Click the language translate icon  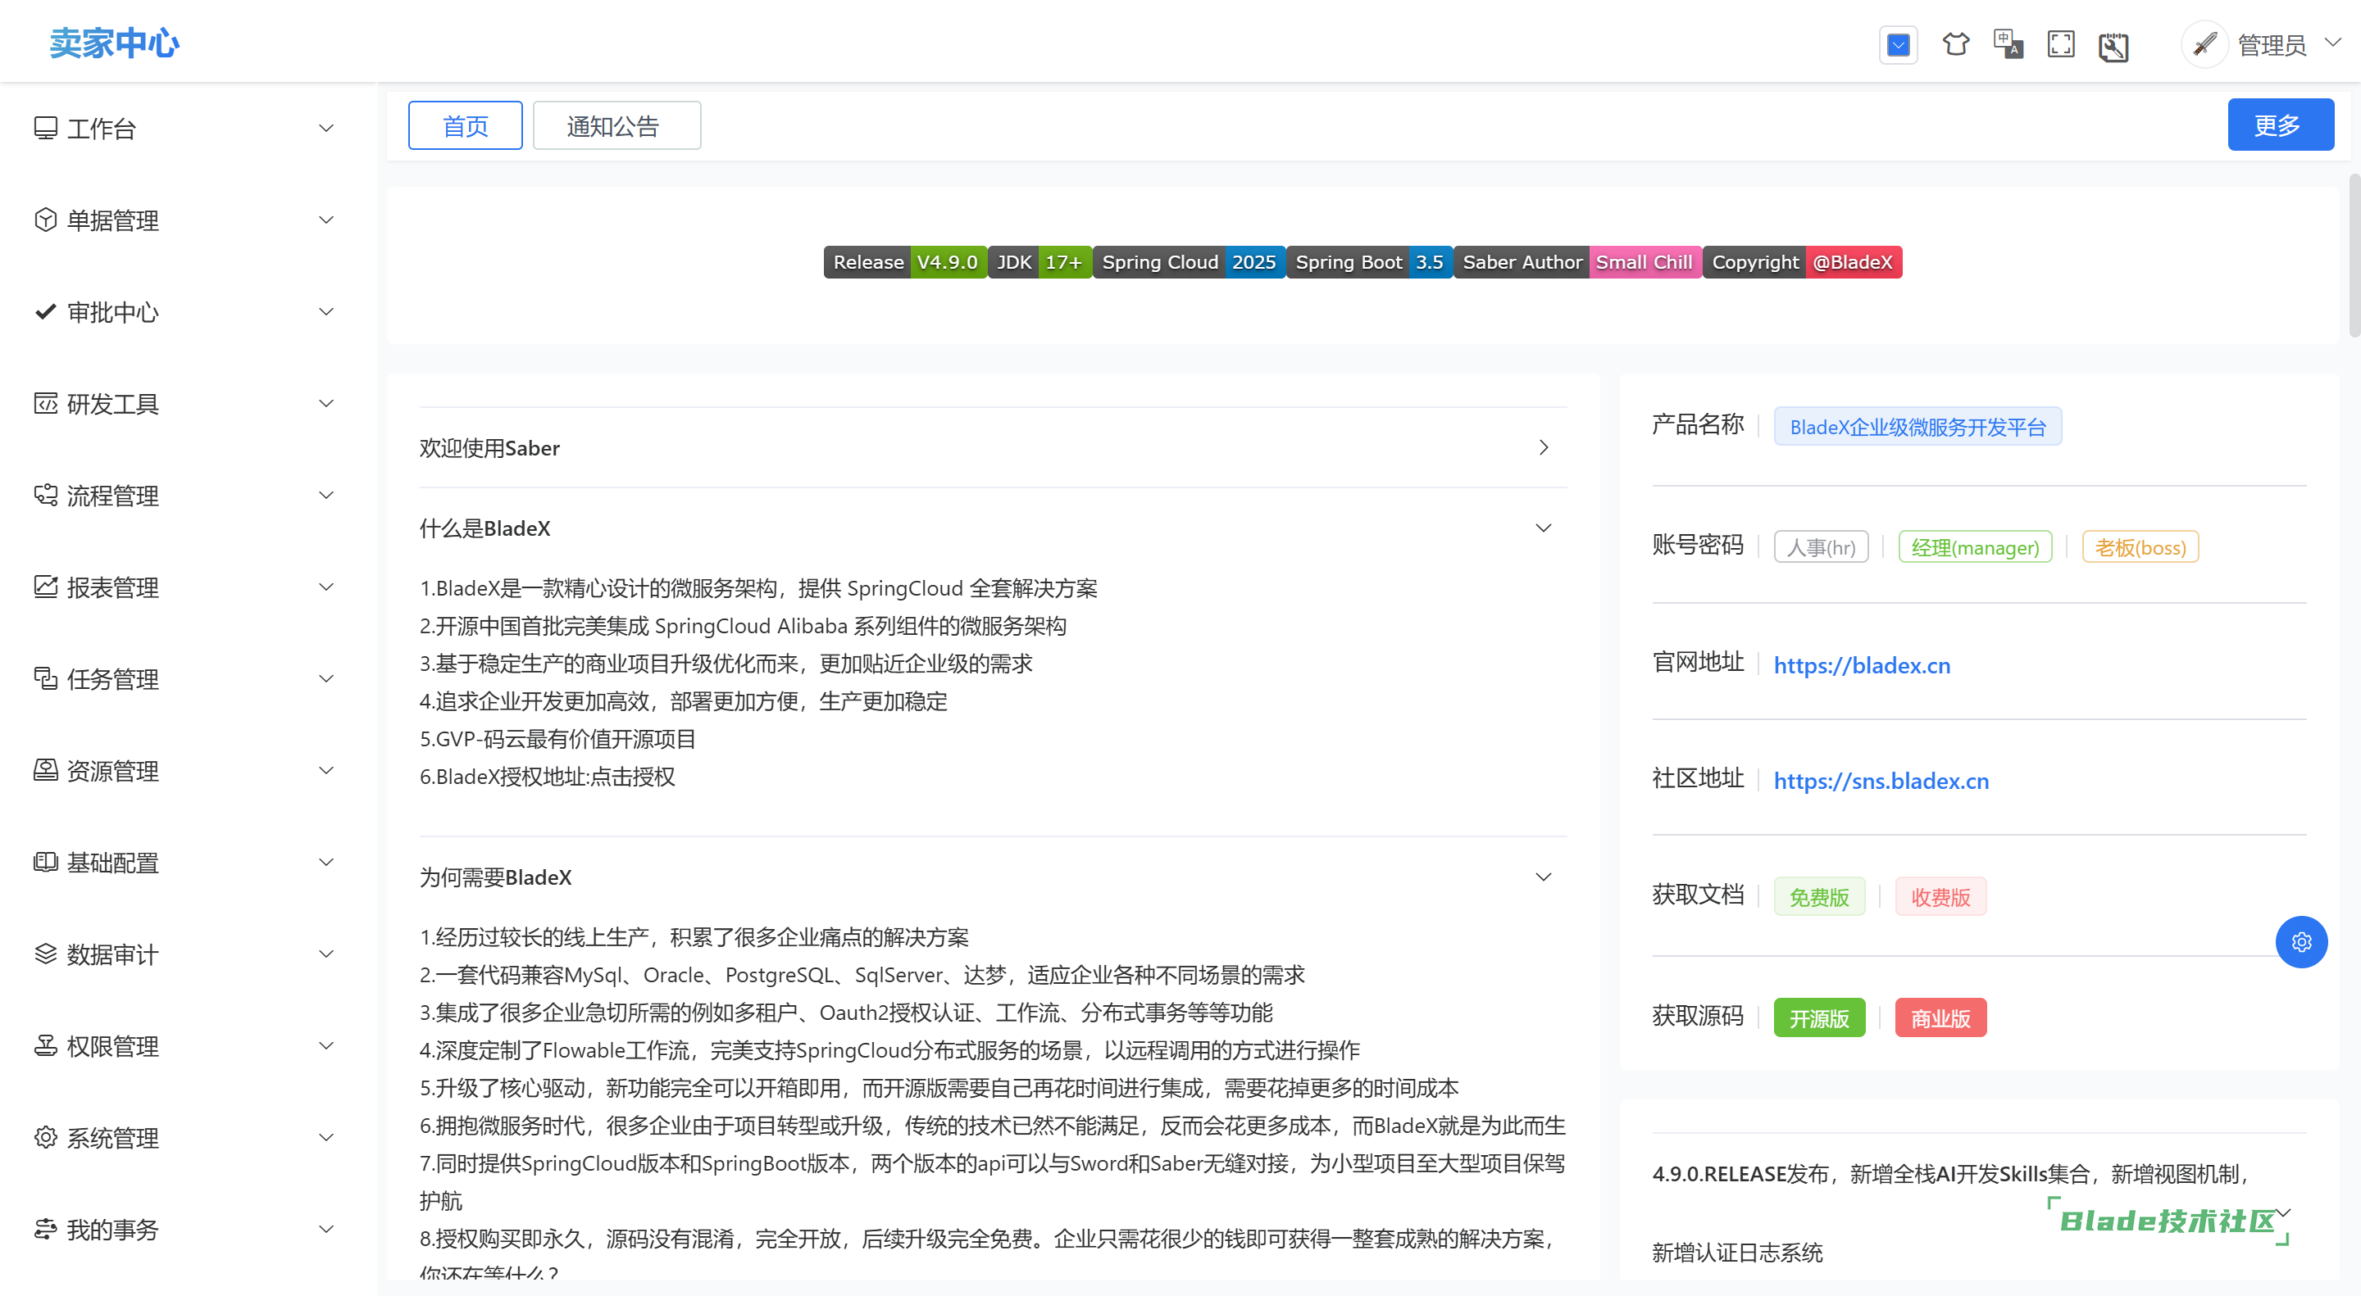pyautogui.click(x=2008, y=44)
